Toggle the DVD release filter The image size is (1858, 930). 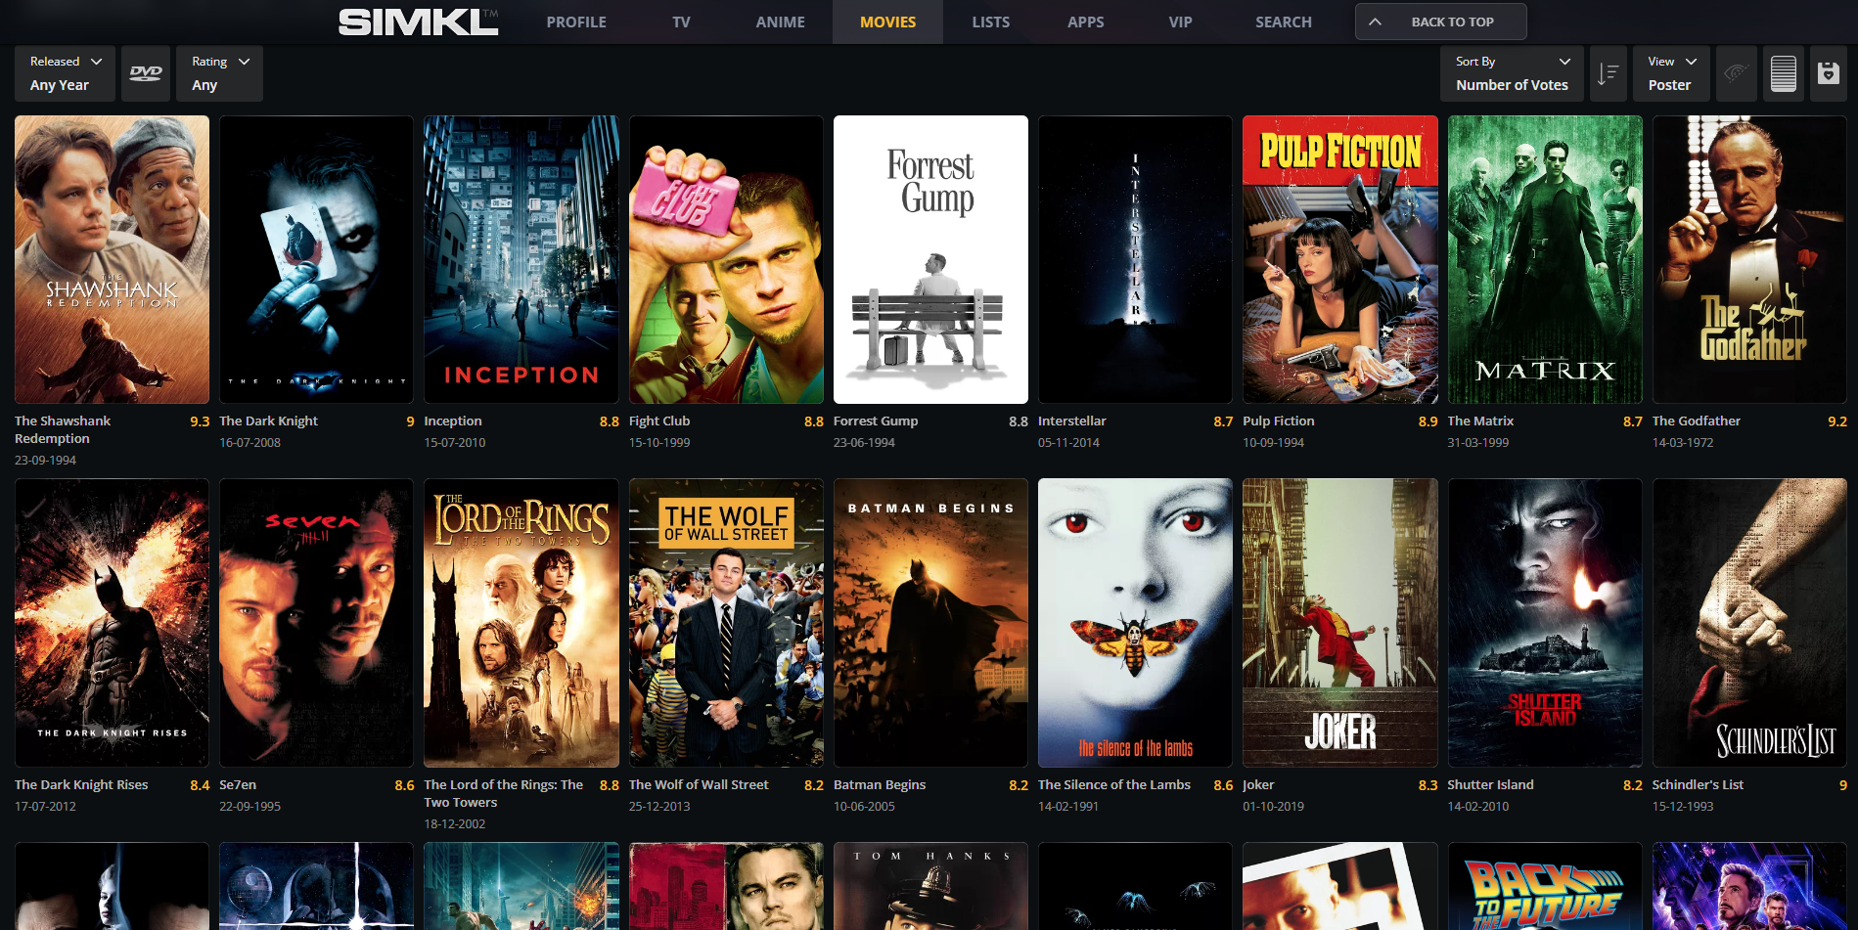(146, 73)
